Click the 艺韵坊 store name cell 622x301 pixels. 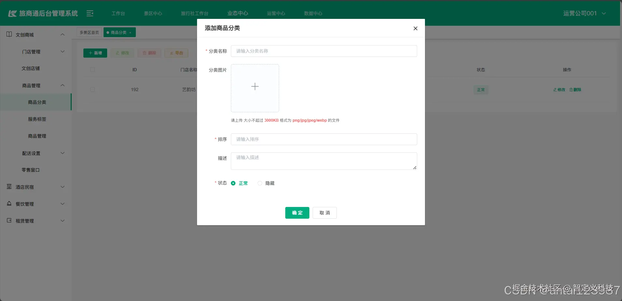pyautogui.click(x=189, y=89)
